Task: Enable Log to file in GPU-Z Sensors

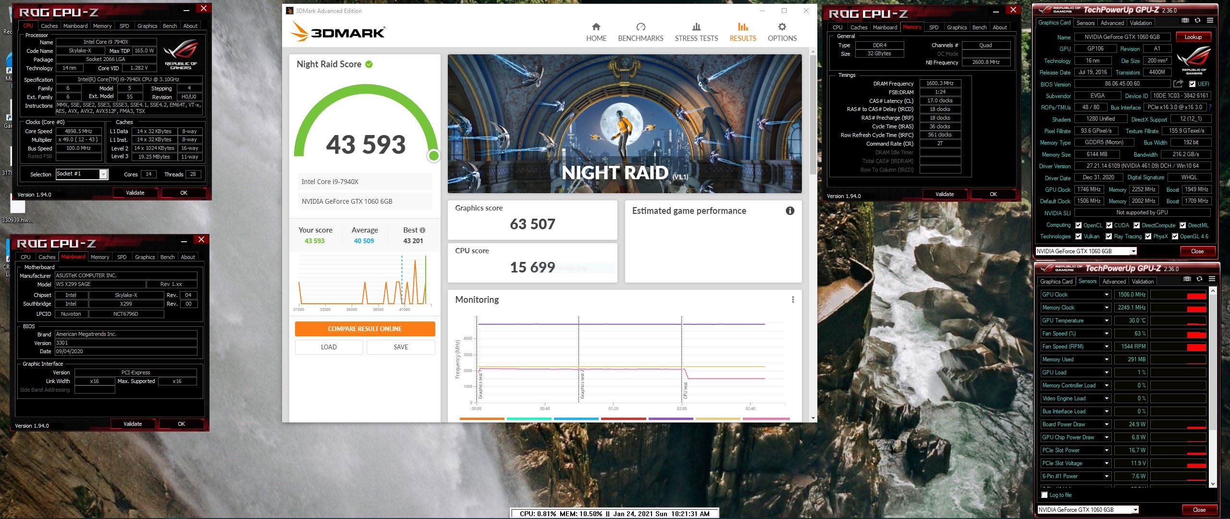Action: [1044, 495]
